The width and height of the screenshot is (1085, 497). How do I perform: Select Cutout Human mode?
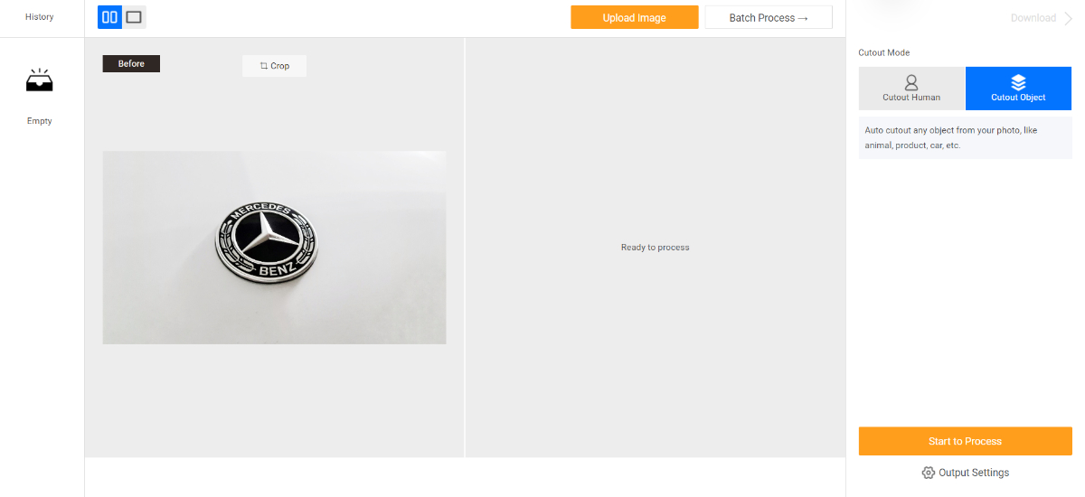(x=911, y=89)
